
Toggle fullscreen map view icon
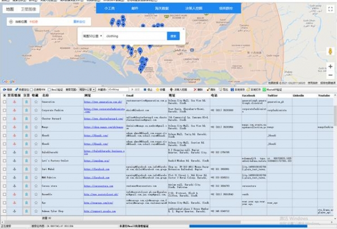pyautogui.click(x=330, y=9)
